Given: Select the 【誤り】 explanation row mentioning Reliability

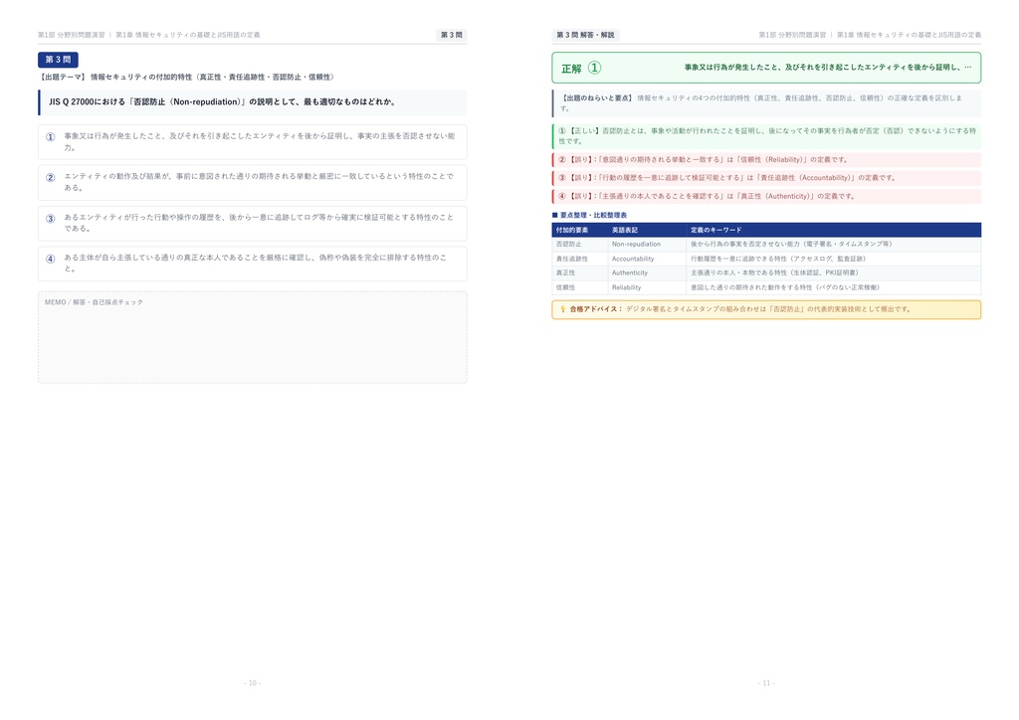Looking at the screenshot, I should click(767, 160).
